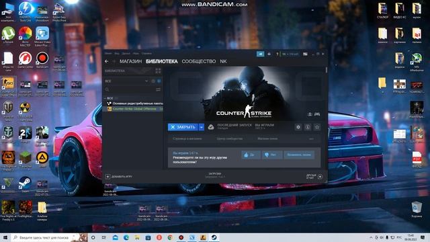The height and width of the screenshot is (242, 430).
Task: Open Counter-Strike GO desktop shortcut
Action: pos(9,87)
